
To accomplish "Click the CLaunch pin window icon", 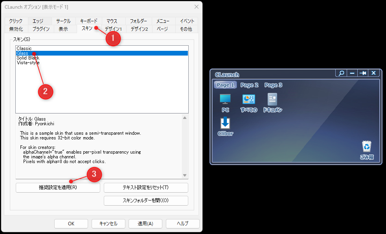I will [363, 73].
